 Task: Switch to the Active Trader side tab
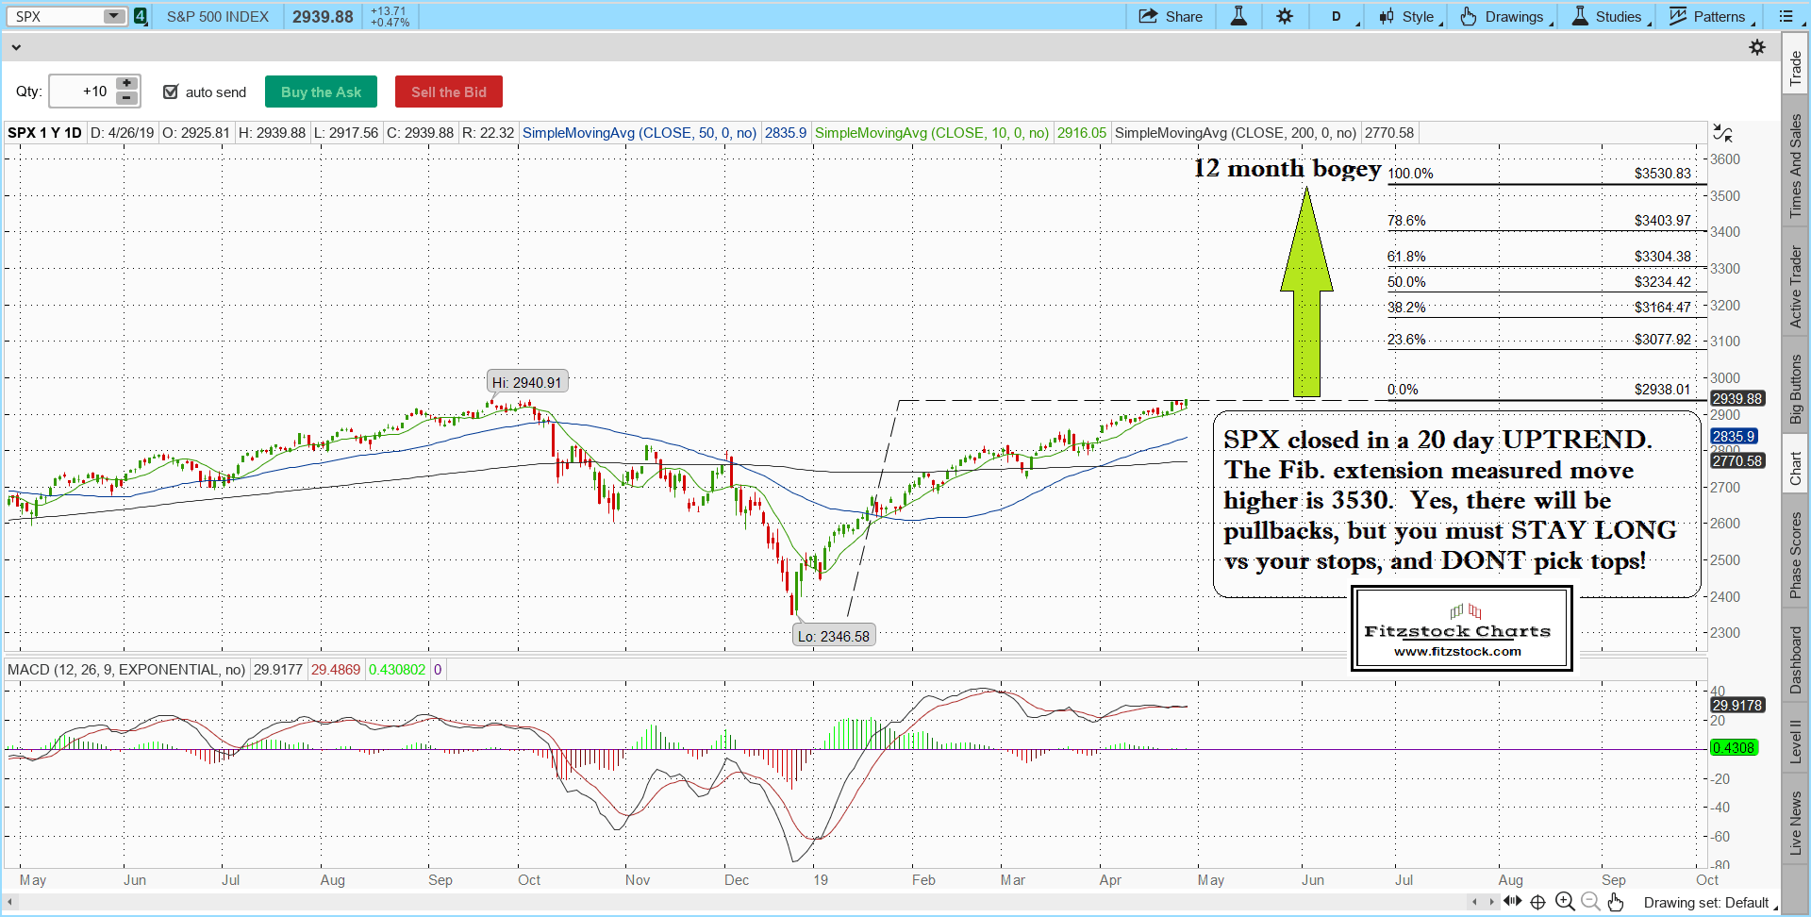coord(1796,287)
